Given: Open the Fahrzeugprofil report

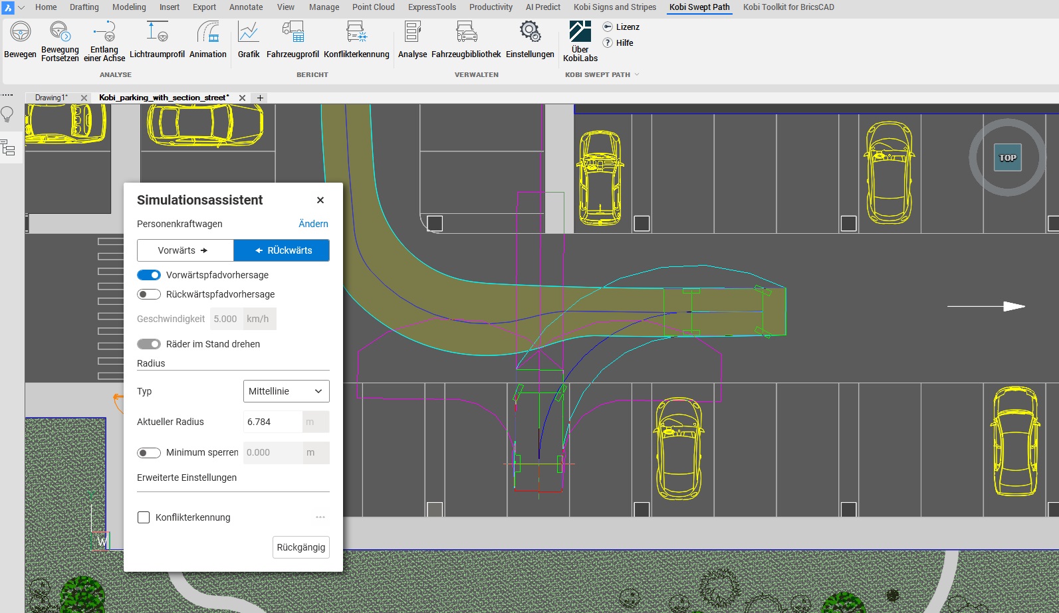Looking at the screenshot, I should (x=293, y=40).
